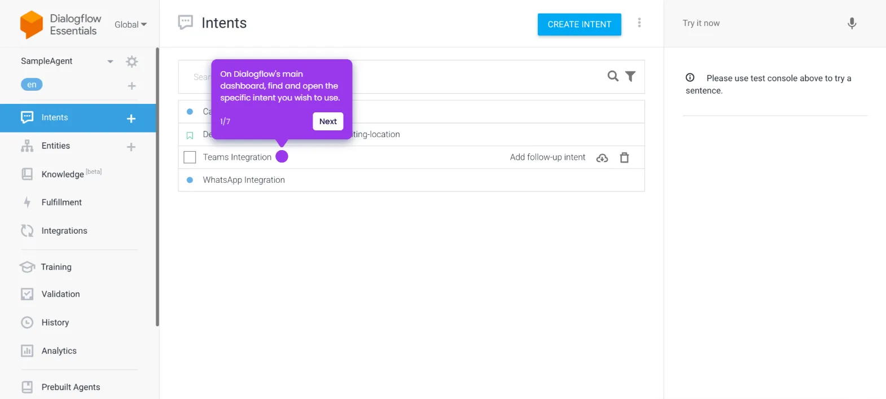
Task: Go to the History page
Action: (55, 322)
